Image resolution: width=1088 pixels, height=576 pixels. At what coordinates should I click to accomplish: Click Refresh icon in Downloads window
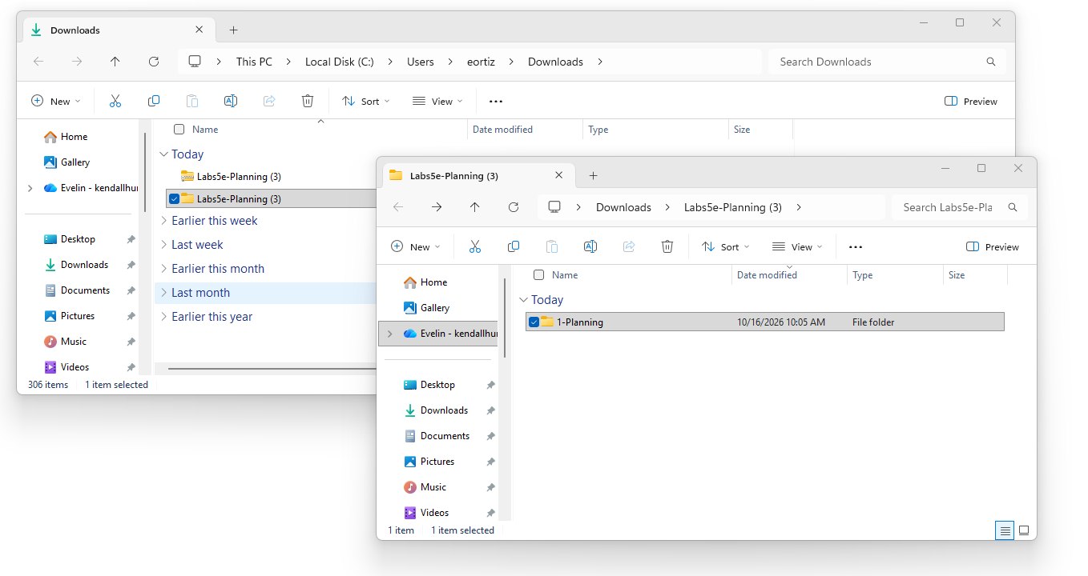pos(154,62)
